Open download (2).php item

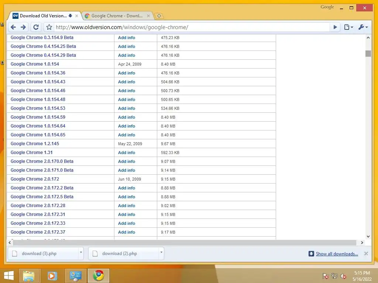(x=123, y=254)
